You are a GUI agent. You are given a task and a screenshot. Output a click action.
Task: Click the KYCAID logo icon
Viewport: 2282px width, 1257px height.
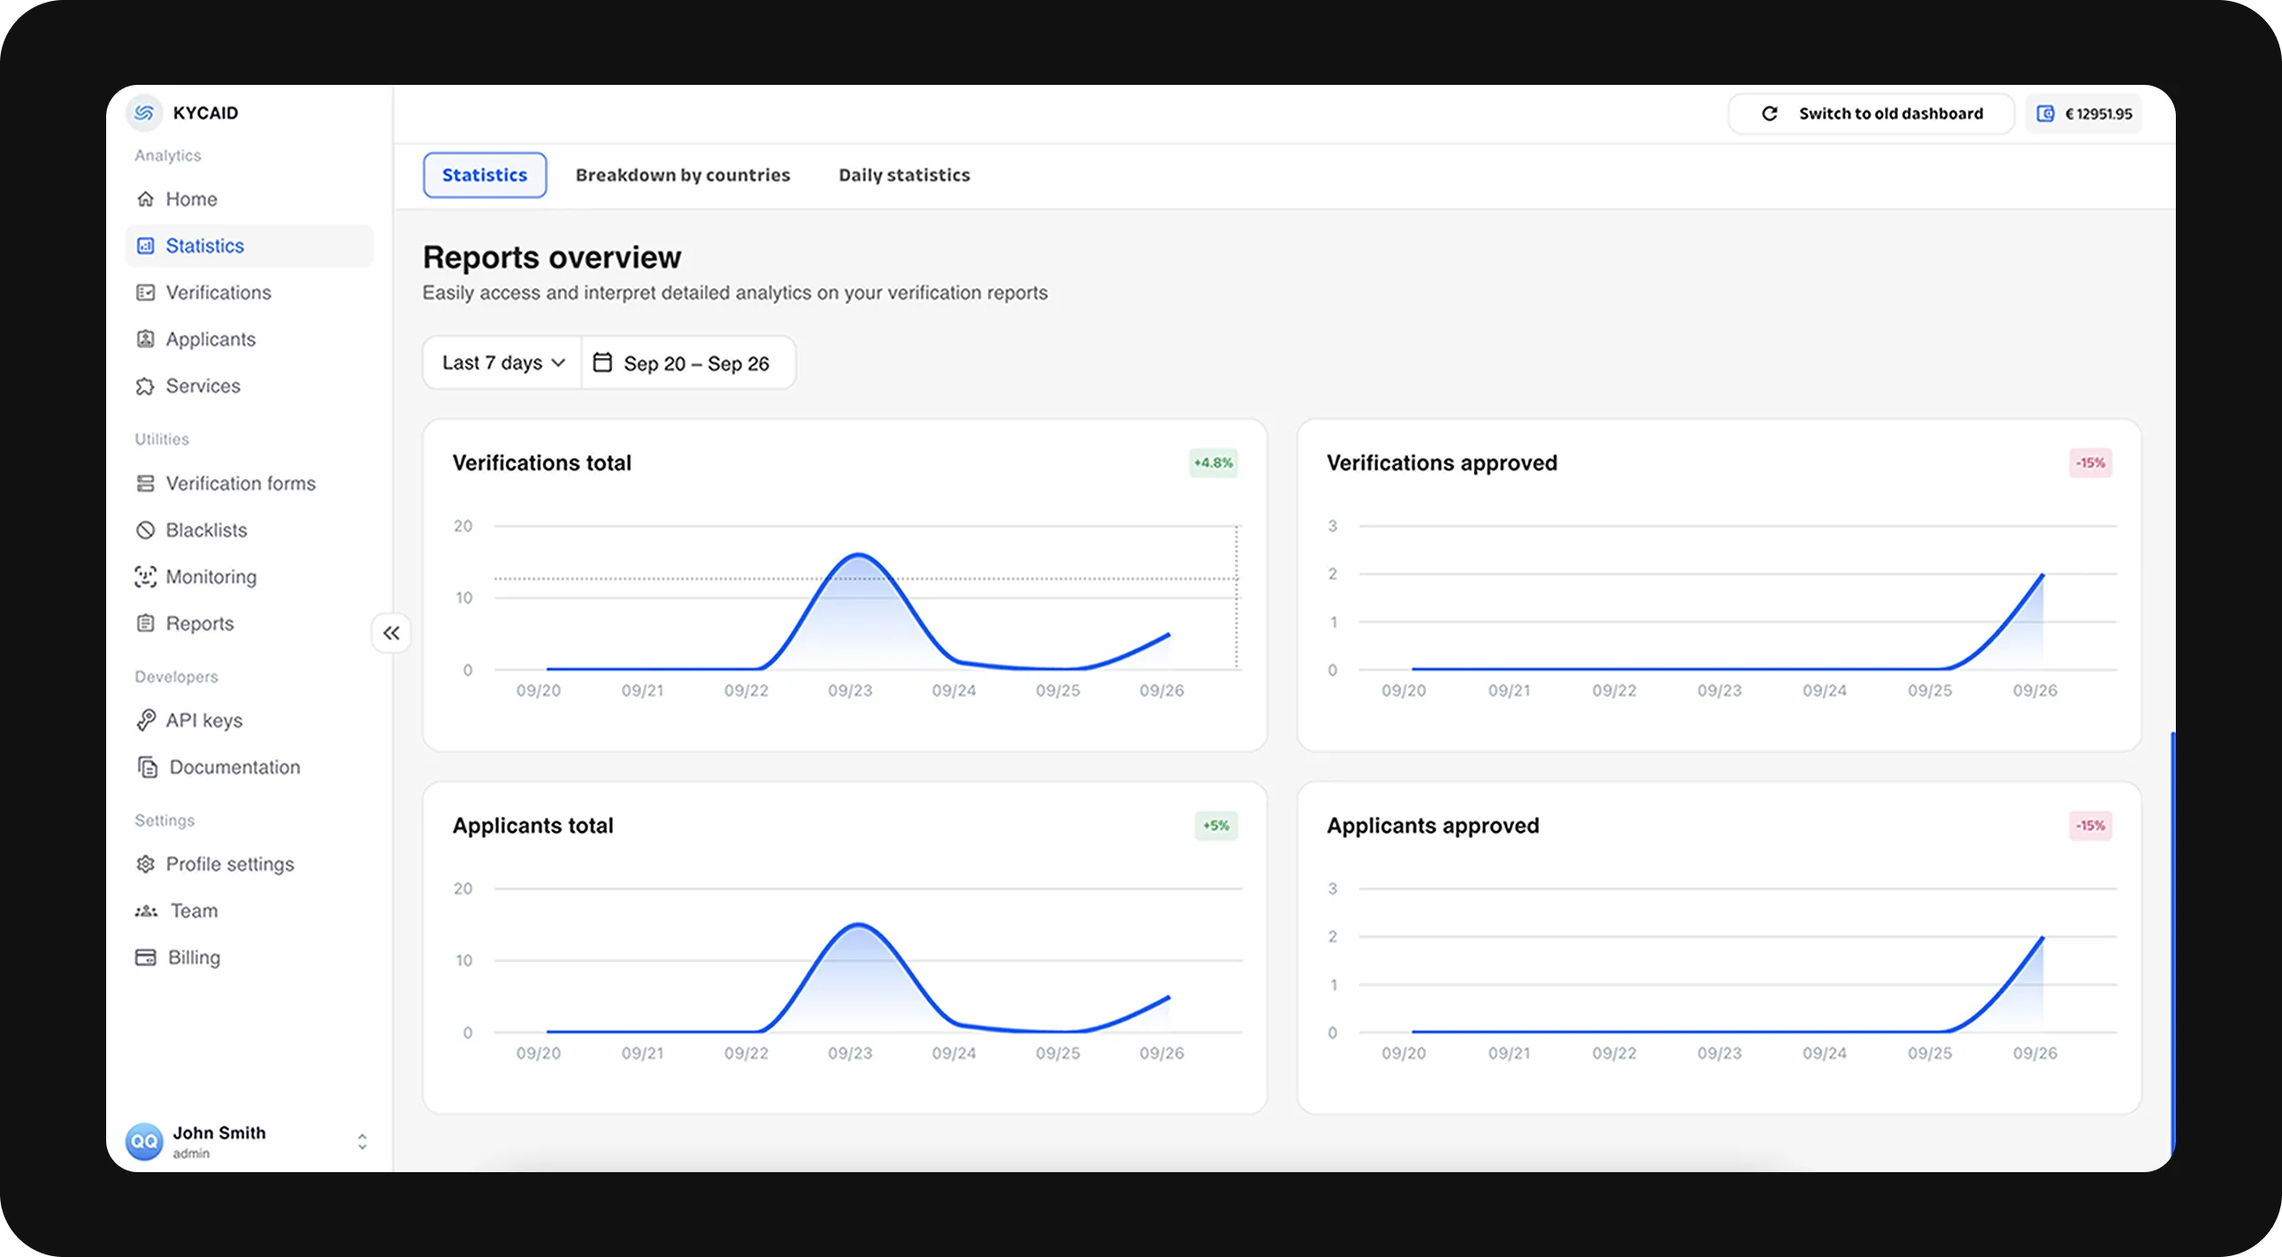144,113
